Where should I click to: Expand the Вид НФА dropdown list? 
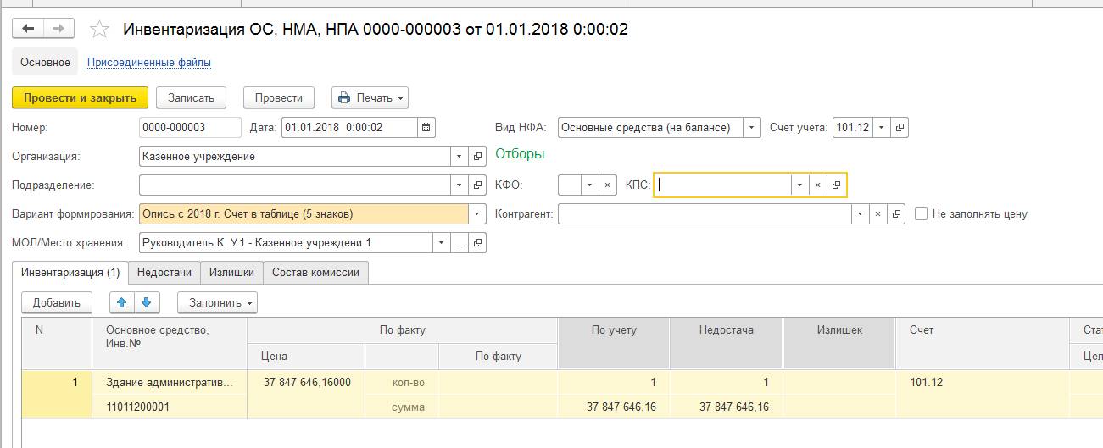pyautogui.click(x=751, y=128)
